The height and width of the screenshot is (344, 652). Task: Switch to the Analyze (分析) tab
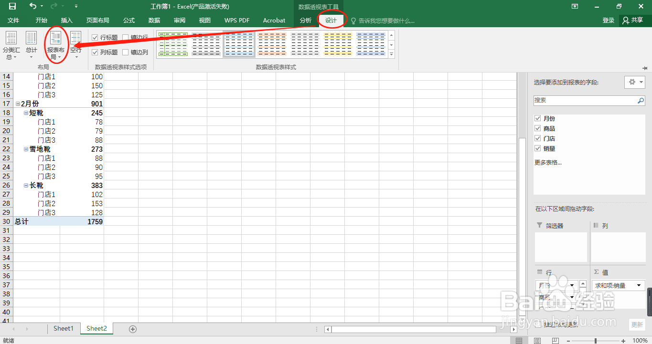pos(306,21)
